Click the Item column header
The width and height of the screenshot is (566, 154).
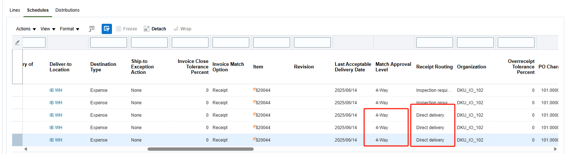coord(258,67)
